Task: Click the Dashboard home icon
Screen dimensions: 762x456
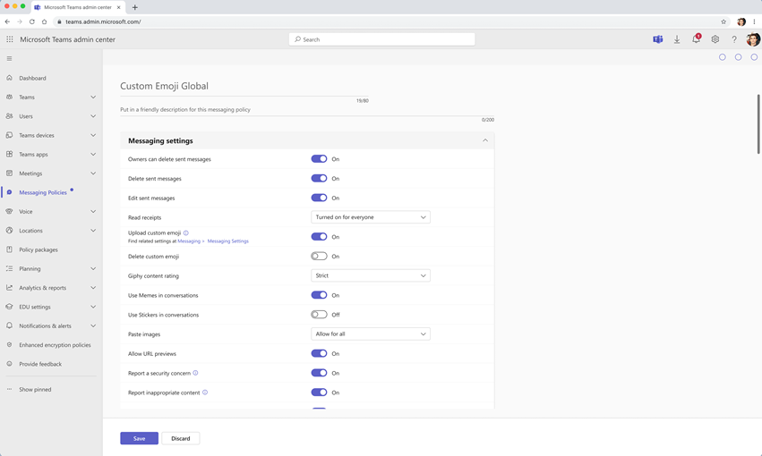Action: 9,78
